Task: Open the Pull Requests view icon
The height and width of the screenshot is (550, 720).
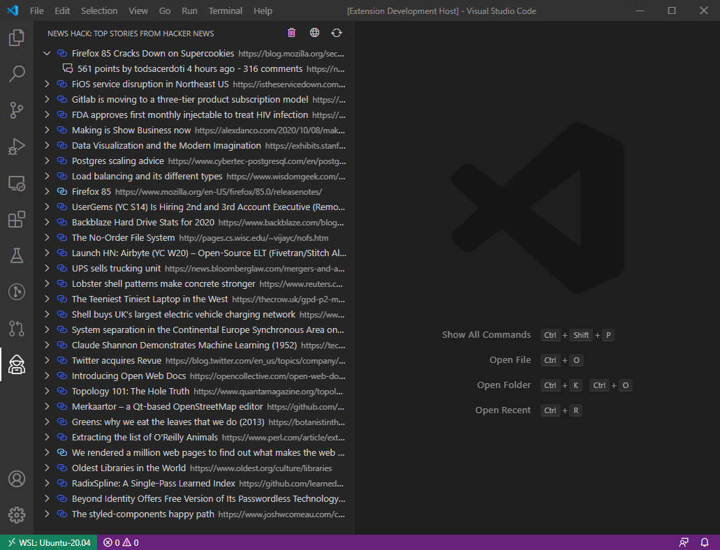Action: click(x=17, y=328)
